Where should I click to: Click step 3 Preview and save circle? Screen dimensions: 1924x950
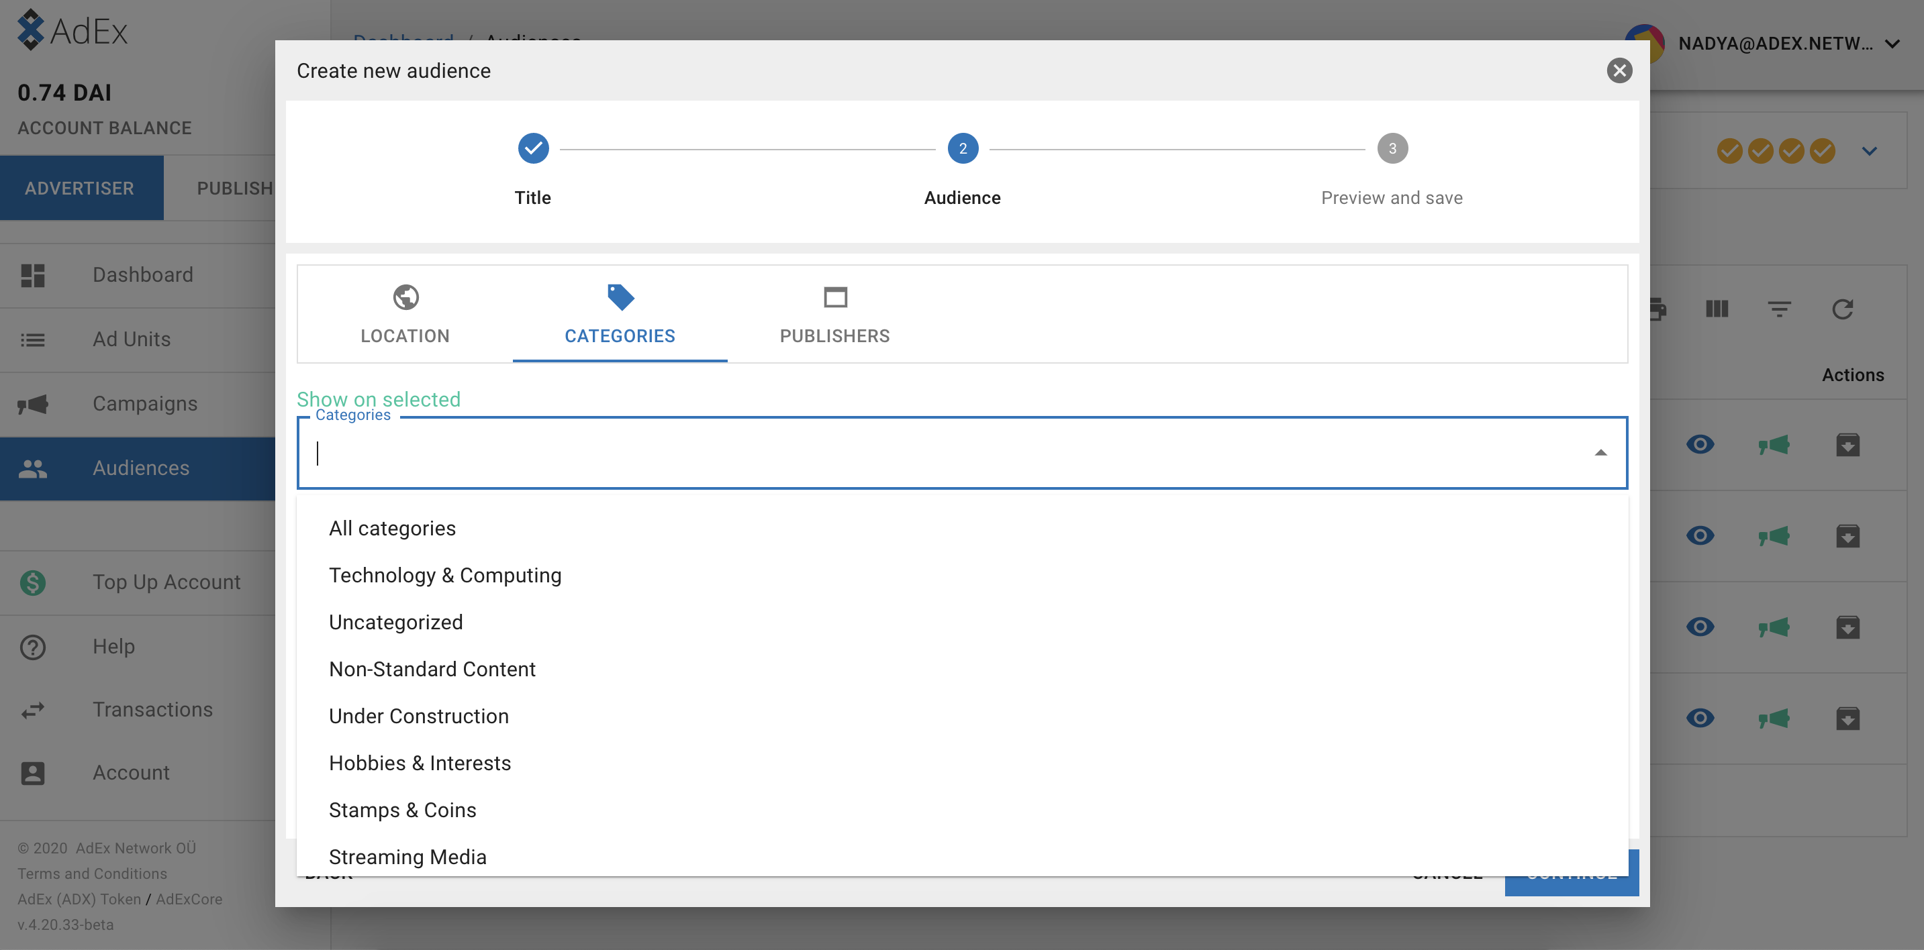point(1392,148)
